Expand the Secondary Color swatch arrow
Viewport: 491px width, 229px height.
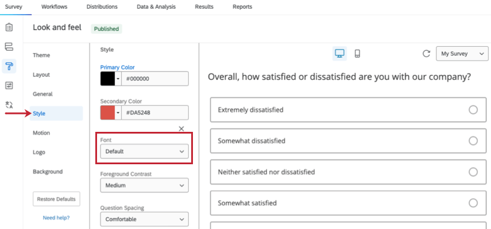118,112
